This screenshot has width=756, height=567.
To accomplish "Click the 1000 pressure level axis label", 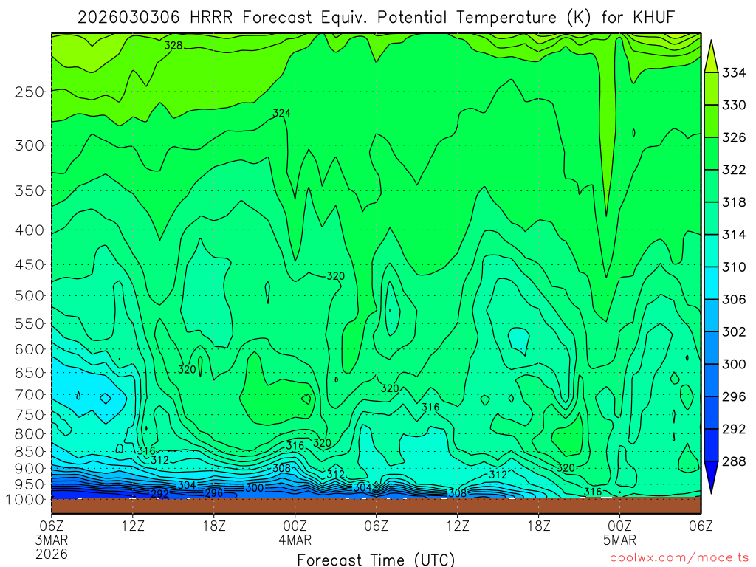I will coord(25,500).
